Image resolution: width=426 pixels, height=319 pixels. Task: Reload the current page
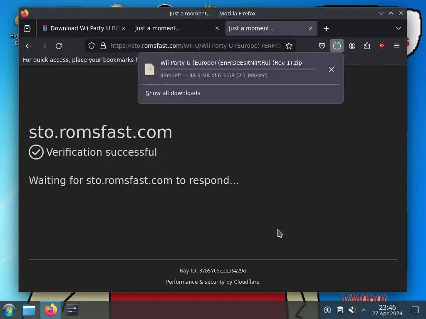tap(59, 46)
